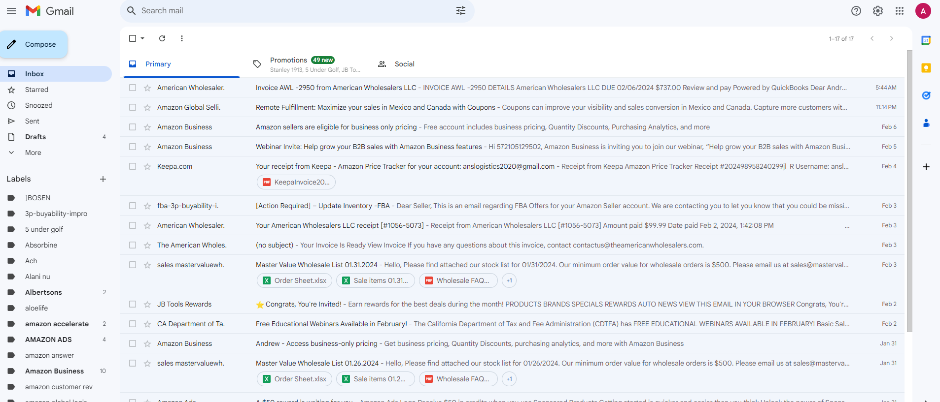Click the 1–17 of 17 counter
Viewport: 940px width, 402px height.
841,38
